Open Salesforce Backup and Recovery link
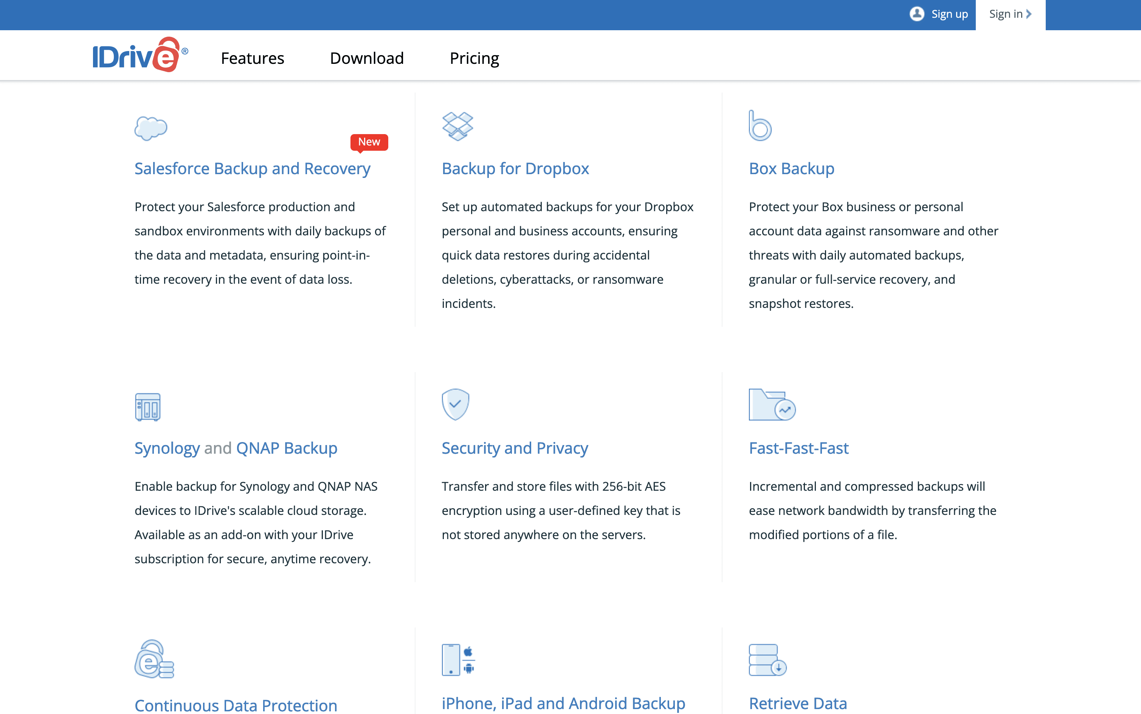 pos(252,168)
